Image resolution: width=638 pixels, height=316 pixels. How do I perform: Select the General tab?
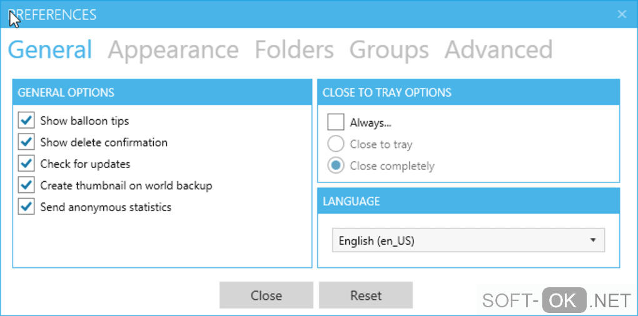click(50, 50)
